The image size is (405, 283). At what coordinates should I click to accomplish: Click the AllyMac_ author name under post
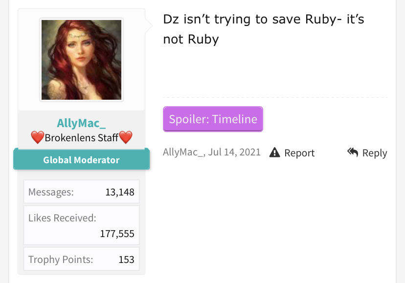[183, 152]
